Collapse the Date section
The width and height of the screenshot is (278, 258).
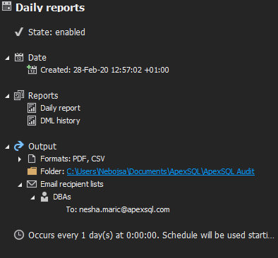pos(8,58)
